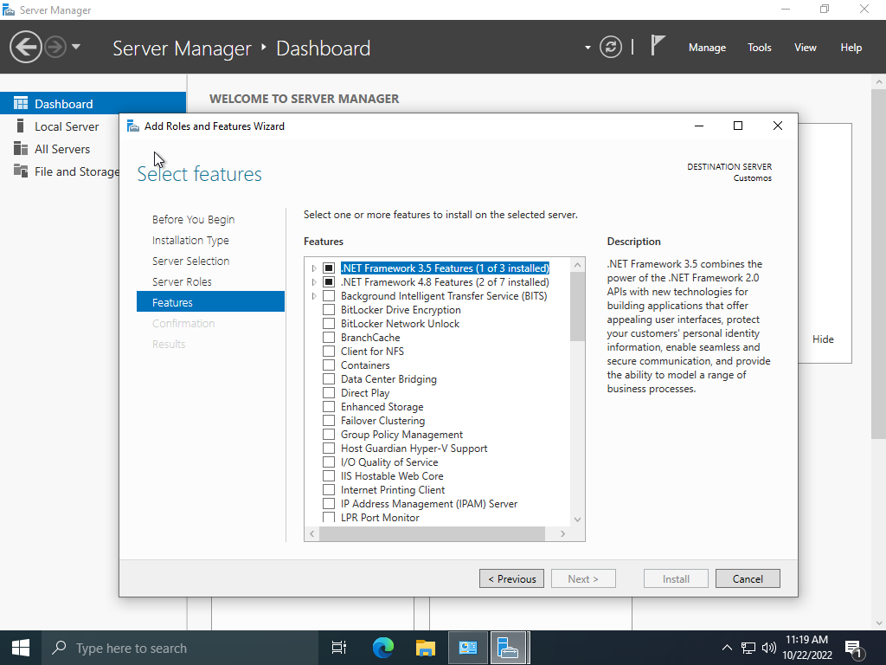Image resolution: width=886 pixels, height=665 pixels.
Task: Open Microsoft Edge from the taskbar
Action: tap(383, 648)
